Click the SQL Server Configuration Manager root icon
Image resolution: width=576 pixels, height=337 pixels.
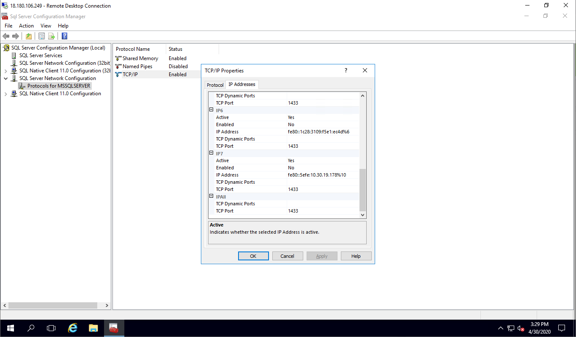point(6,48)
